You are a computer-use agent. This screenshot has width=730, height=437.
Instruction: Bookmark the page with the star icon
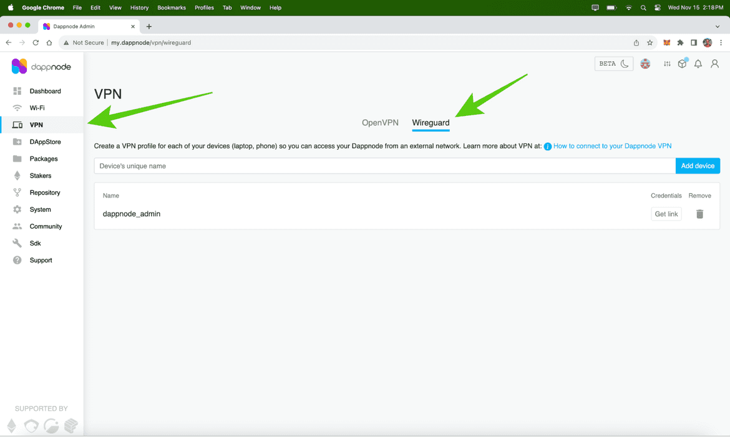point(650,42)
